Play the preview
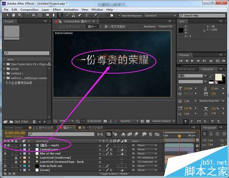The image size is (229, 178). point(192,61)
